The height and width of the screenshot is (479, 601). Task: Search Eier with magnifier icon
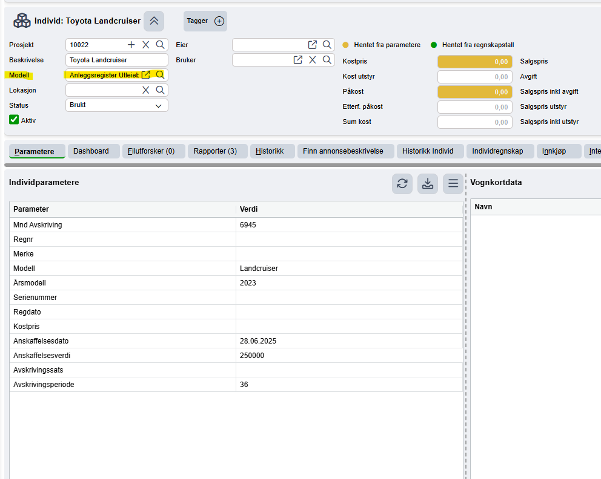[x=327, y=45]
